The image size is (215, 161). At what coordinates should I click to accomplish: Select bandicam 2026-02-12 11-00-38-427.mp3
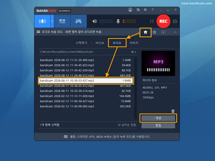[x=86, y=101]
